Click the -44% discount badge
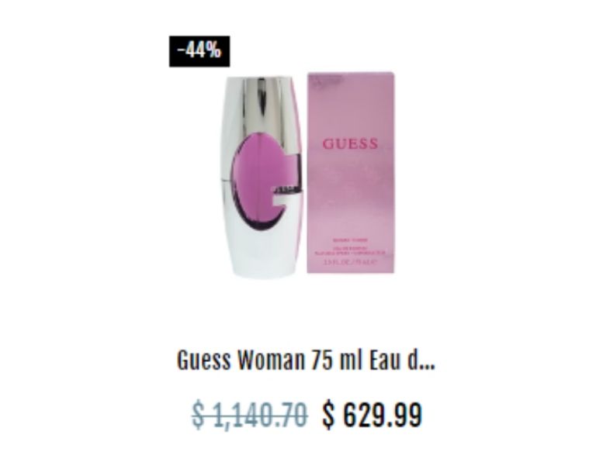 click(199, 51)
